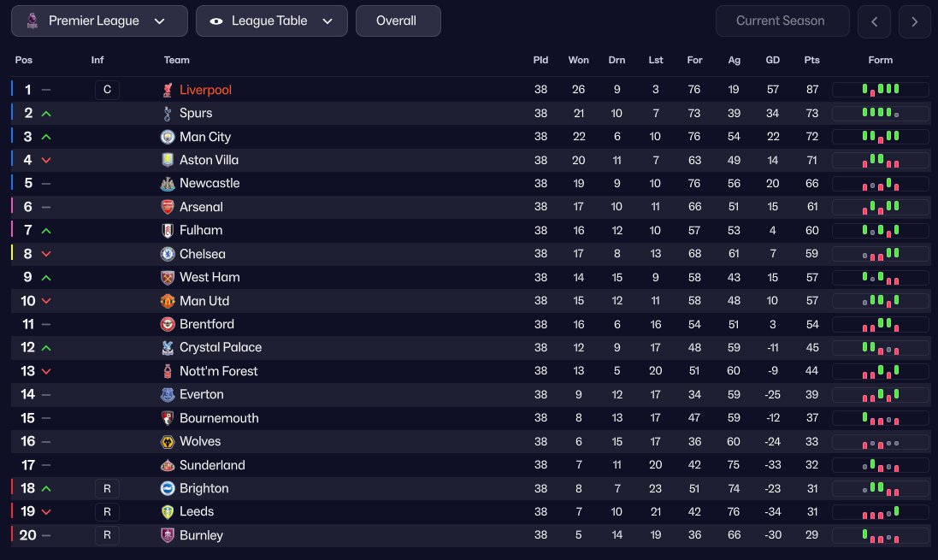Click the Chelsea club badge icon
The height and width of the screenshot is (560, 938).
(168, 254)
